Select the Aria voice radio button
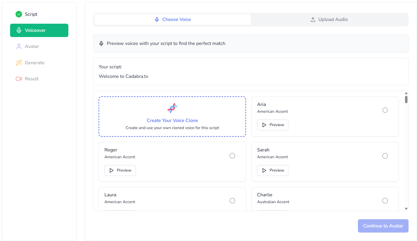This screenshot has width=417, height=241. [385, 110]
